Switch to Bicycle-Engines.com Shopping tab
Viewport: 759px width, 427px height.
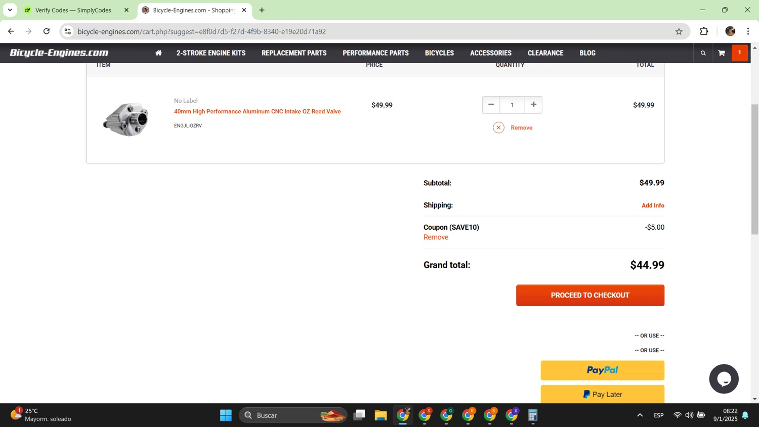194,10
